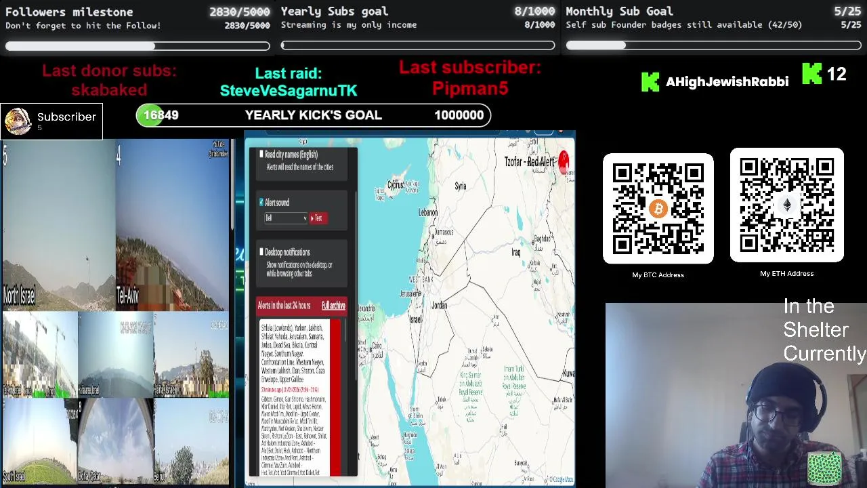This screenshot has height=488, width=867.
Task: Click the 'Tzofar - Red Alert' map title
Action: (x=529, y=162)
